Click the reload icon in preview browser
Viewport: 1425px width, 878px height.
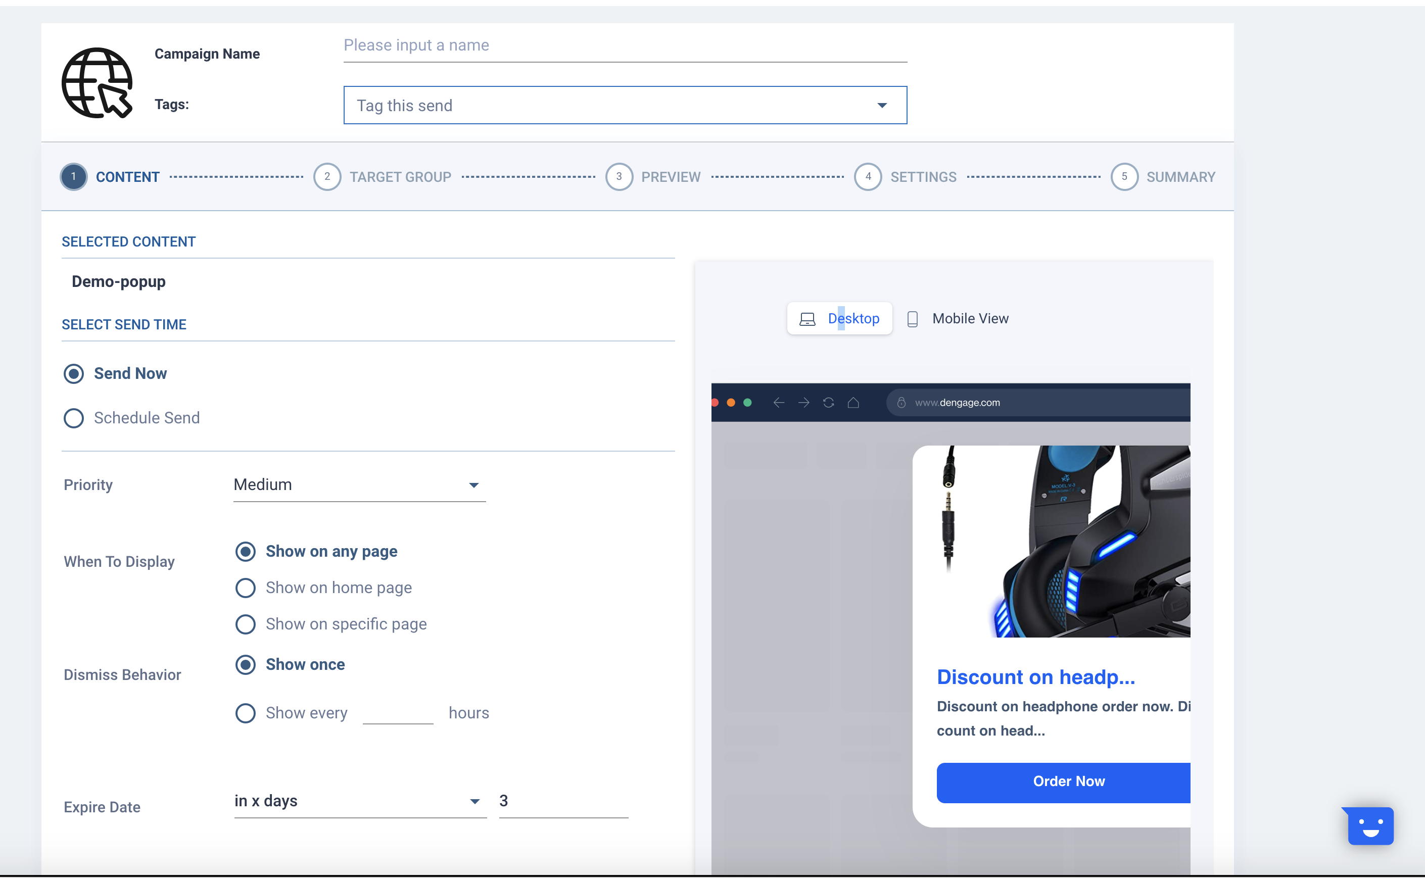tap(829, 403)
